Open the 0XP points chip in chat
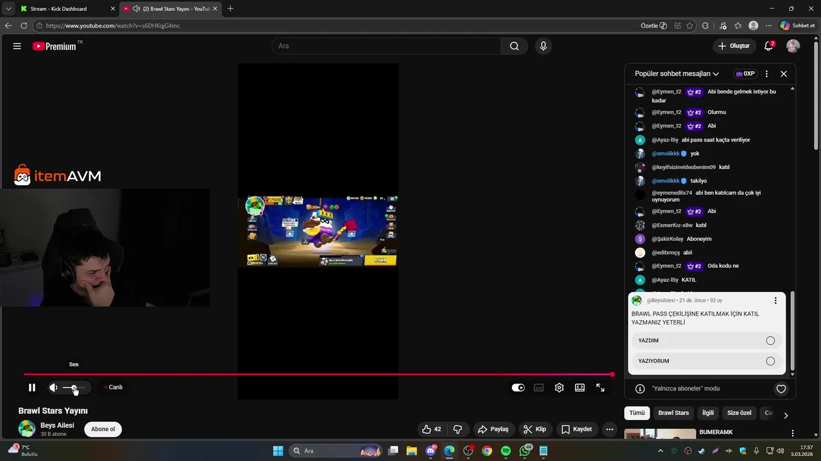The width and height of the screenshot is (821, 461). pos(745,74)
